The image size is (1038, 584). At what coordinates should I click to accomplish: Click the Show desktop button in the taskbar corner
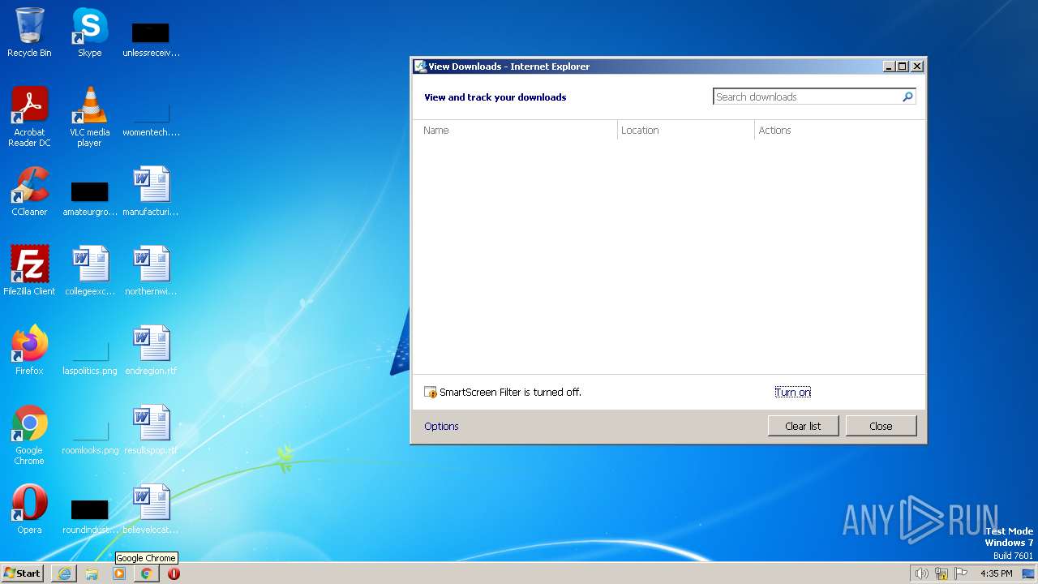point(1029,573)
